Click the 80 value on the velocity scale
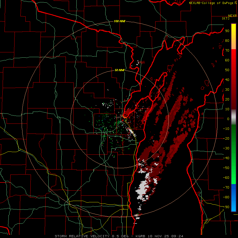238x238 pixels. [x=227, y=40]
